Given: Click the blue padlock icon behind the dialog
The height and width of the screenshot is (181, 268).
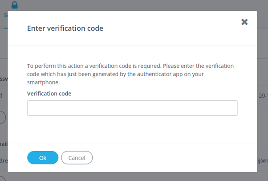Looking at the screenshot, I should tap(15, 5).
